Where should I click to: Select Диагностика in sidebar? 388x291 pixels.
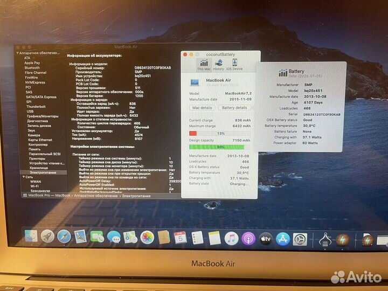pyautogui.click(x=38, y=121)
